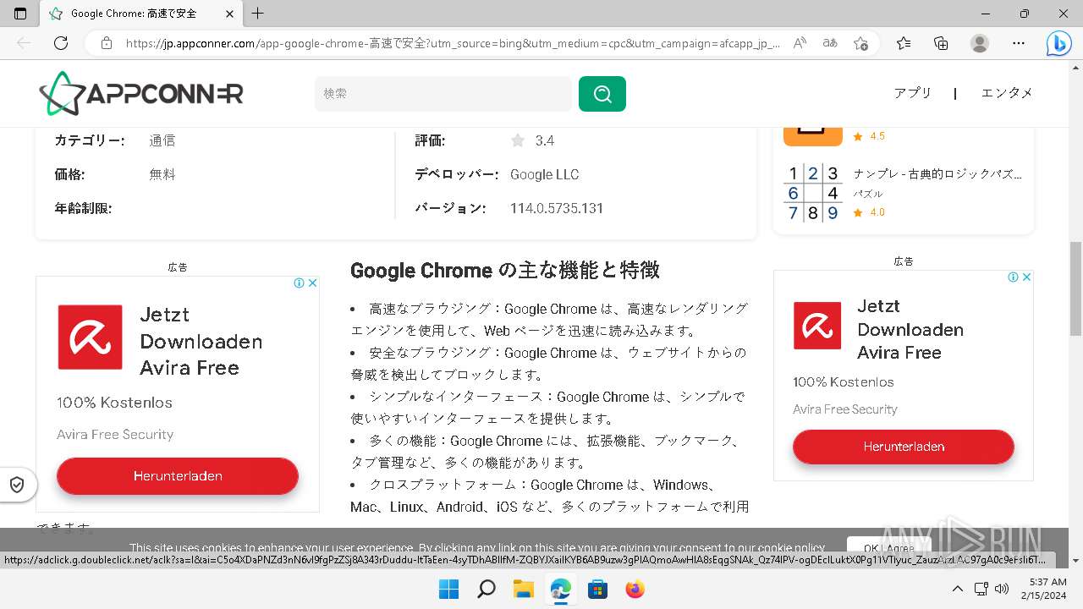Click the 無料 price value
The image size is (1083, 609).
pyautogui.click(x=162, y=174)
